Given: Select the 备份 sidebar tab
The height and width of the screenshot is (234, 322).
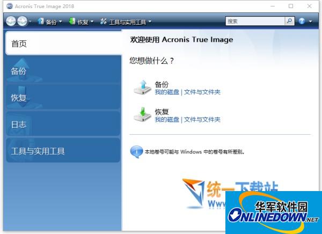Looking at the screenshot, I should point(63,71).
